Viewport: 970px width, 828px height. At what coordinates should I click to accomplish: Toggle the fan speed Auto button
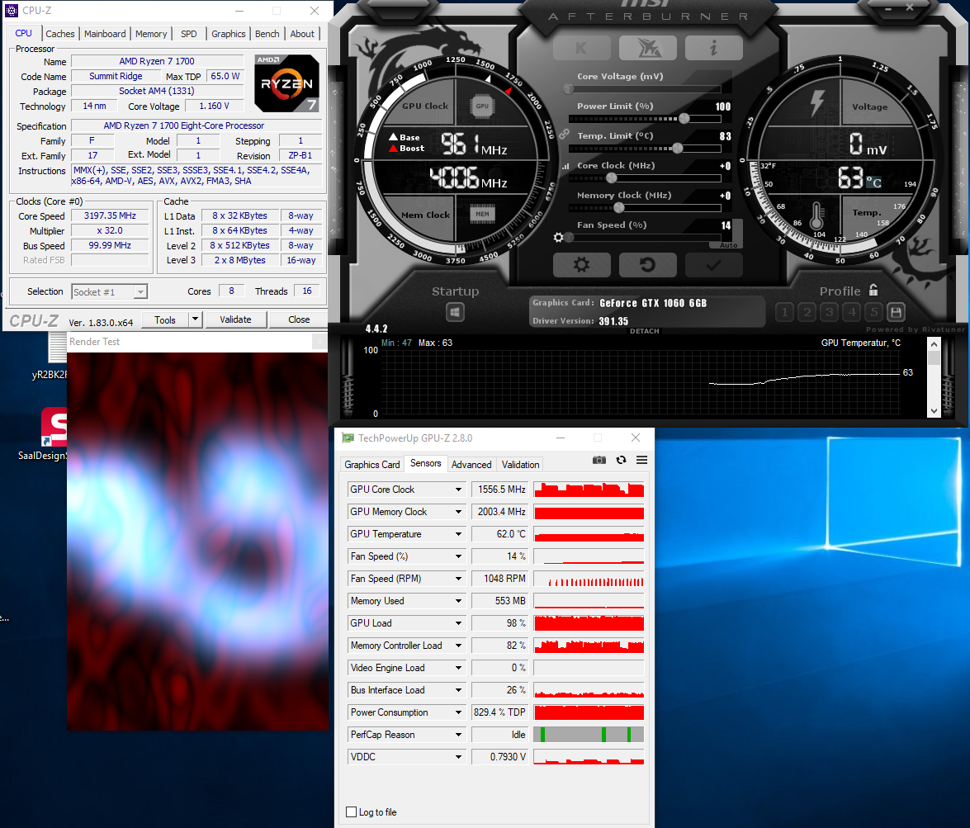729,245
